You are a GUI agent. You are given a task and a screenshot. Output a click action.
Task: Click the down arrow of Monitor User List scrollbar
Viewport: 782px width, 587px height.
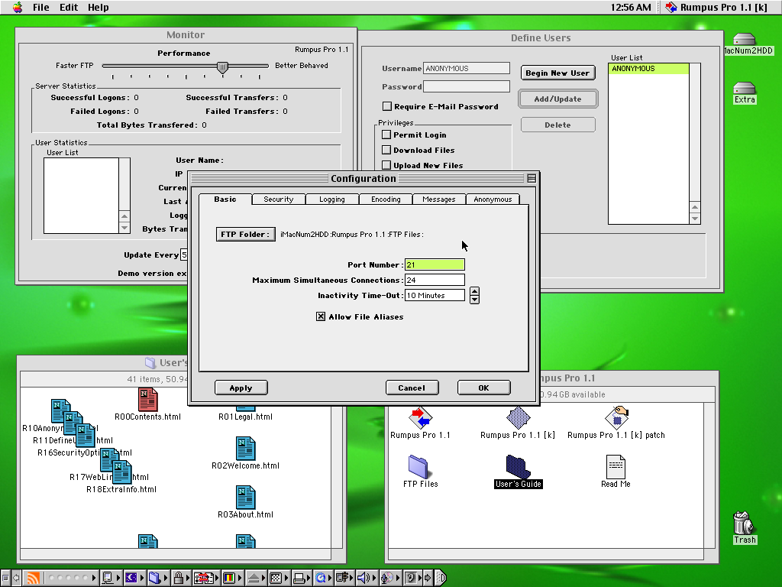point(124,228)
